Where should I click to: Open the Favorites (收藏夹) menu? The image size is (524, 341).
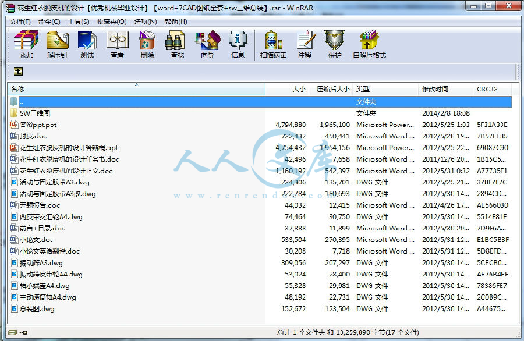pyautogui.click(x=112, y=22)
